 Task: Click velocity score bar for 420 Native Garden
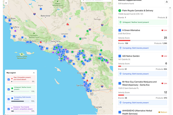(142, 66)
